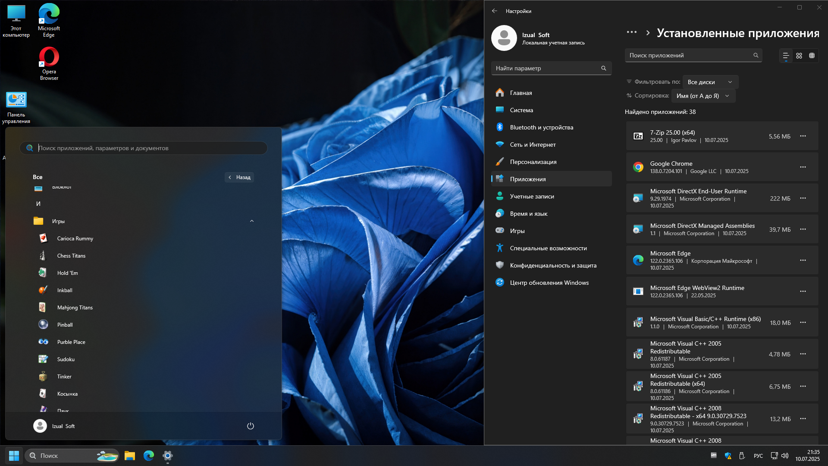Screen dimensions: 828x466
Task: Open Игры in Settings sidebar
Action: (551, 231)
